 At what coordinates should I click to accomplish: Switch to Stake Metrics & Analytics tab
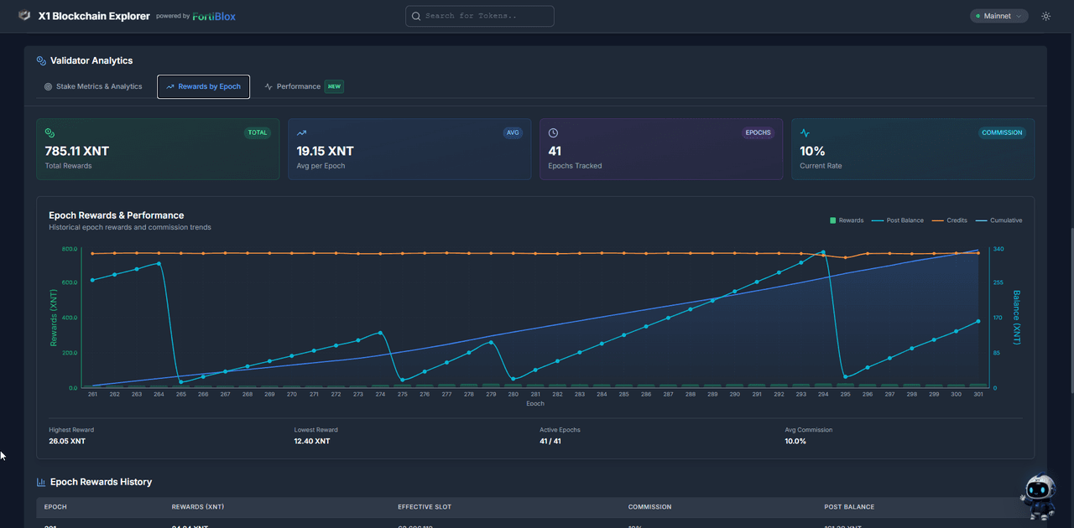[x=93, y=86]
